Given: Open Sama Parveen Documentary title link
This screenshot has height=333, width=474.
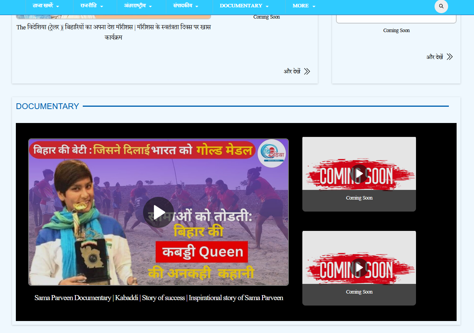Looking at the screenshot, I should click(159, 298).
